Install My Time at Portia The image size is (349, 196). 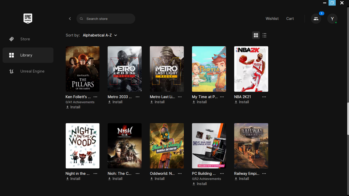(200, 102)
